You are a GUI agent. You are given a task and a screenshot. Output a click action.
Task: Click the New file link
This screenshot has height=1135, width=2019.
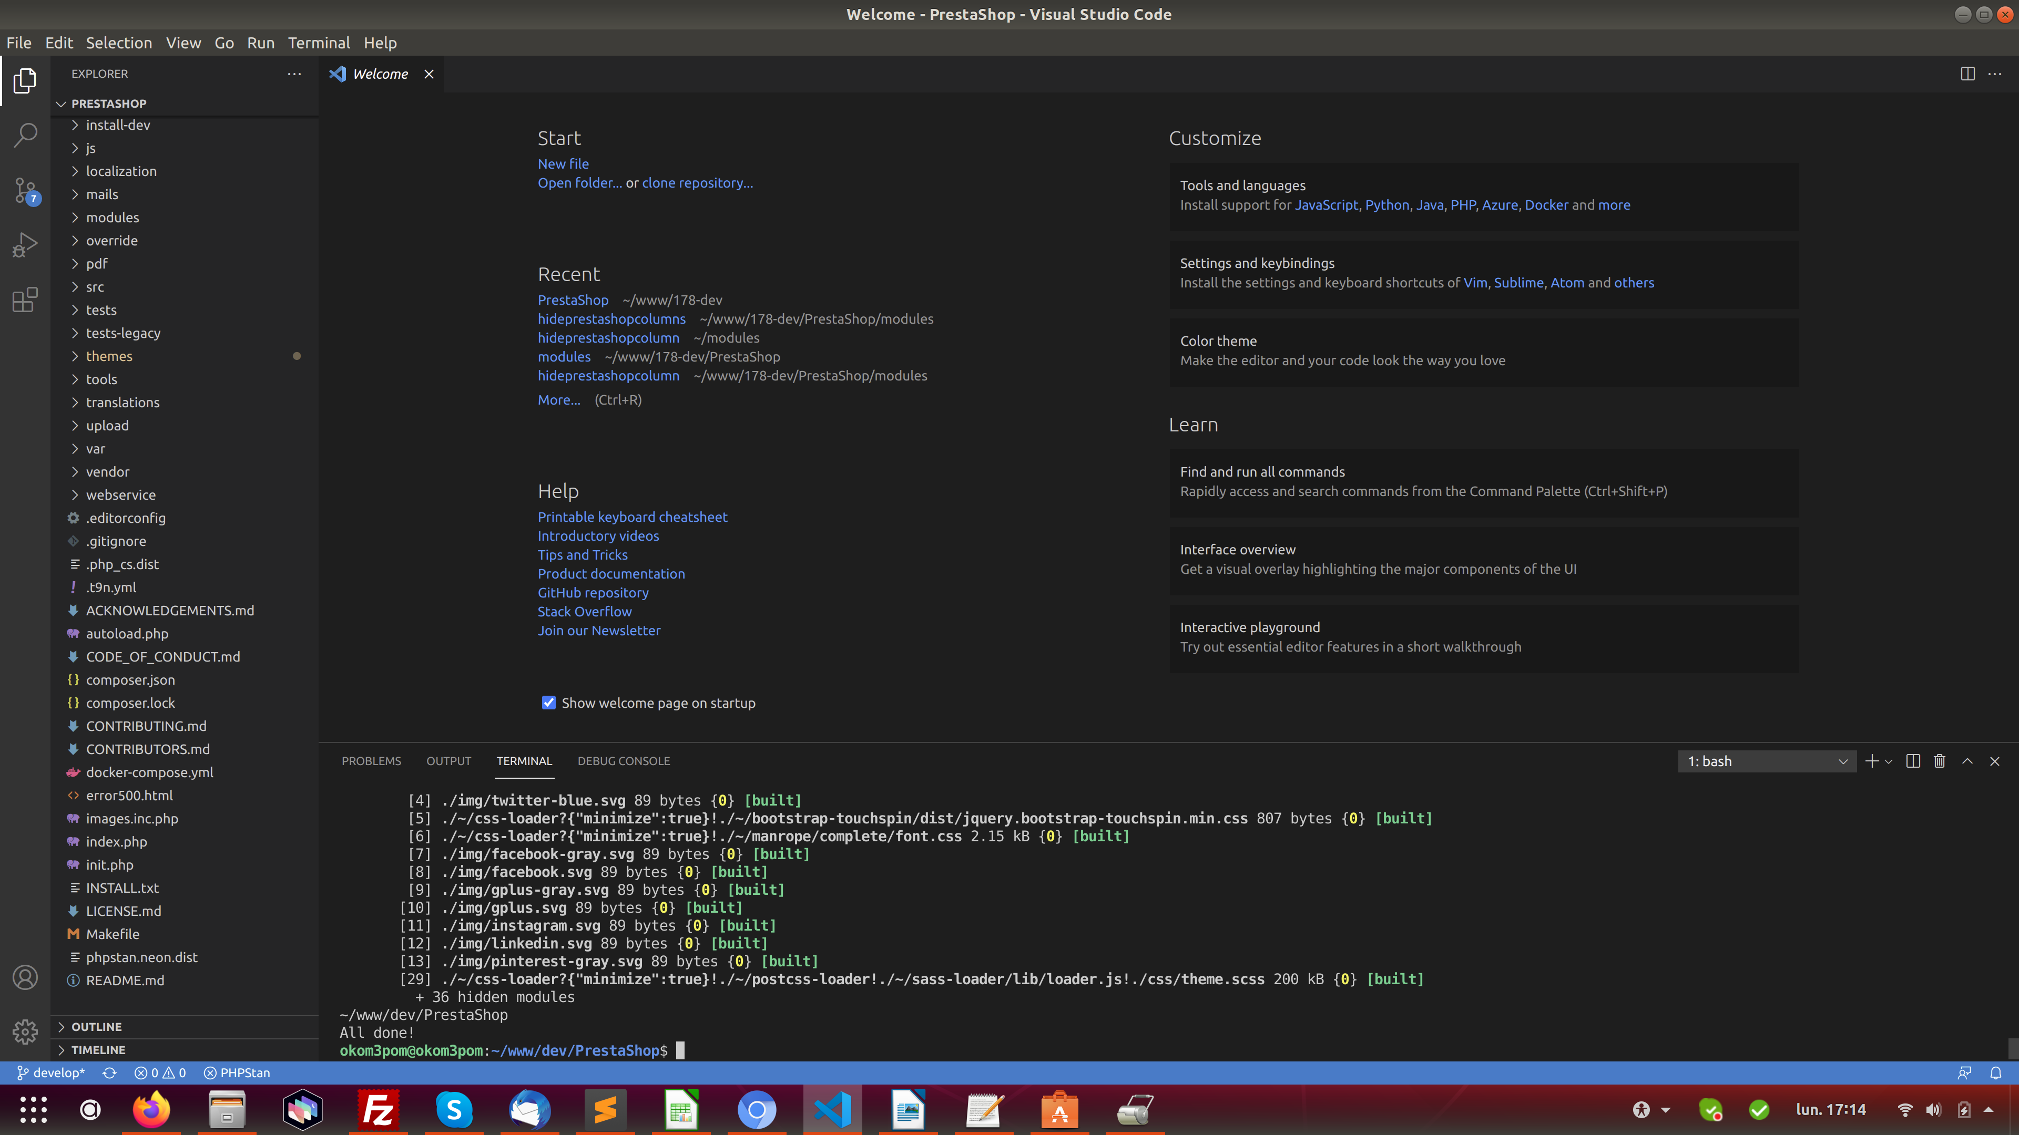(563, 164)
